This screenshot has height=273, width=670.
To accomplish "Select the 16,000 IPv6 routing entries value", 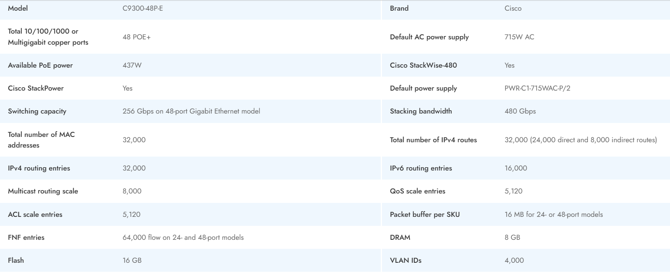I will 516,168.
